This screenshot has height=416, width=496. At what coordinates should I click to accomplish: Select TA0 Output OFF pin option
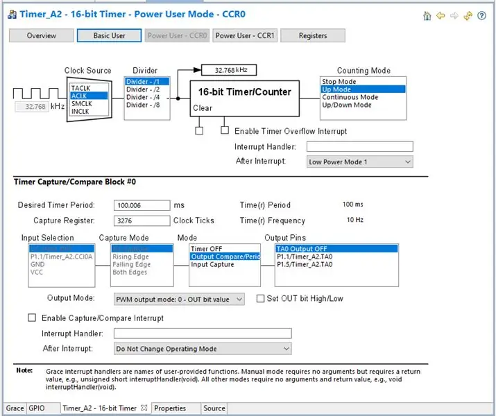coord(336,249)
